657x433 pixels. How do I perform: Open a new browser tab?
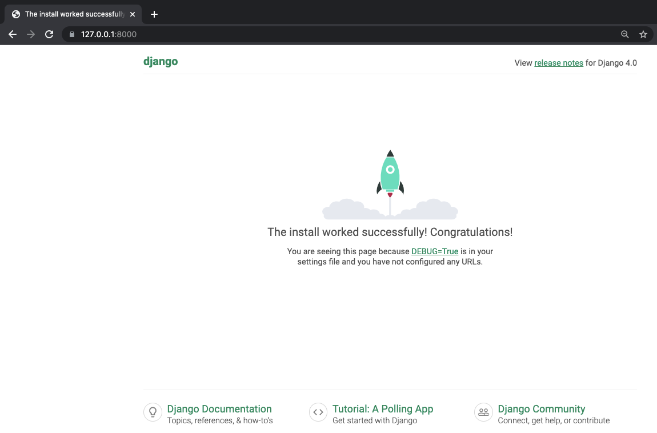[154, 14]
